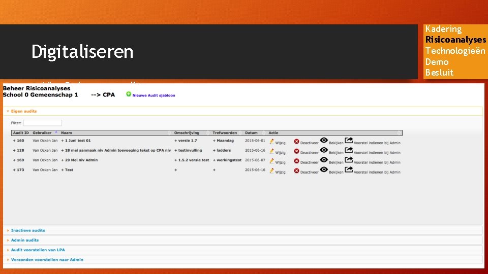Click the pencil Wijzig icon for audit 173

tap(271, 171)
